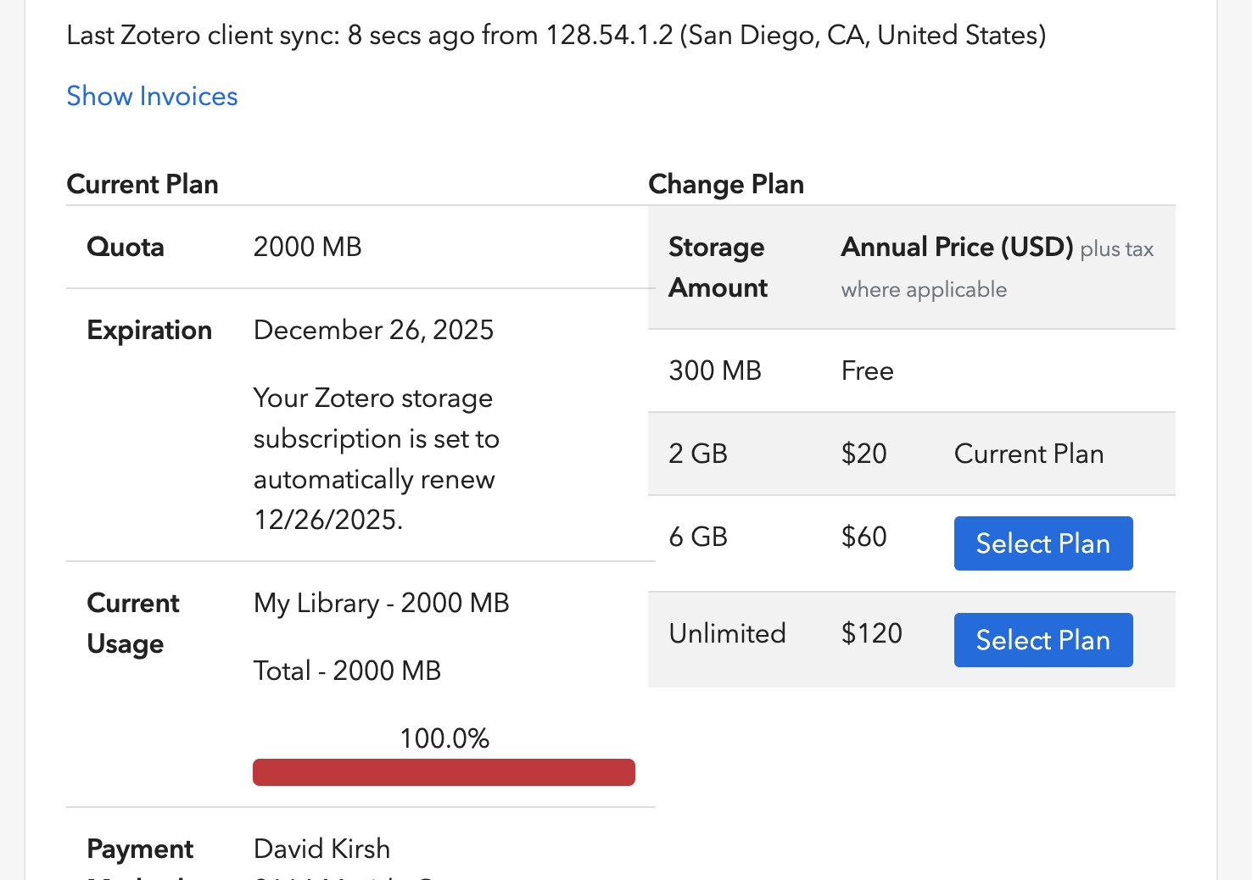
Task: Click the red storage usage bar
Action: (444, 772)
